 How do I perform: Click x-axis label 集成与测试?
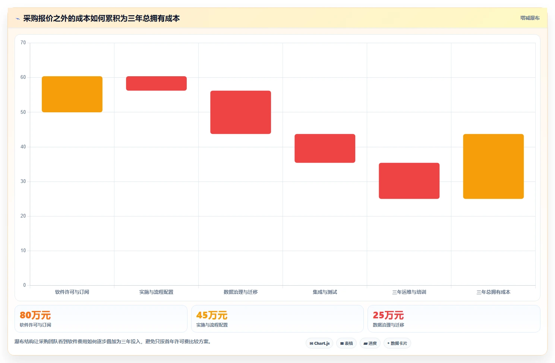(325, 292)
